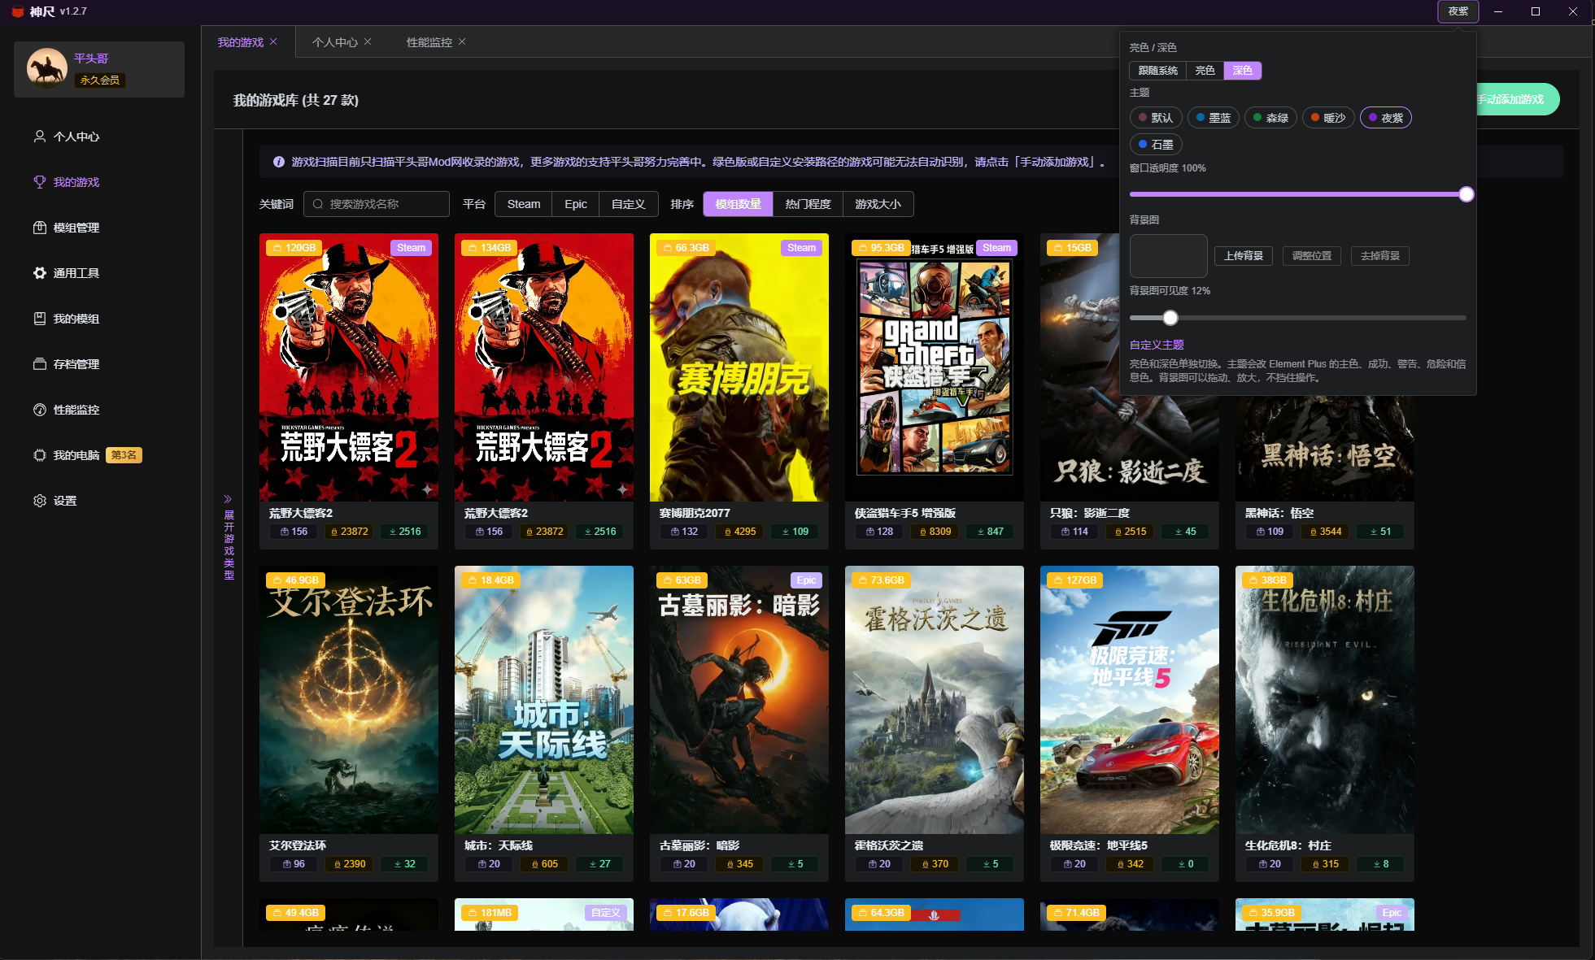This screenshot has width=1595, height=960.
Task: Click the search magnifier icon in keyword box
Action: point(318,204)
